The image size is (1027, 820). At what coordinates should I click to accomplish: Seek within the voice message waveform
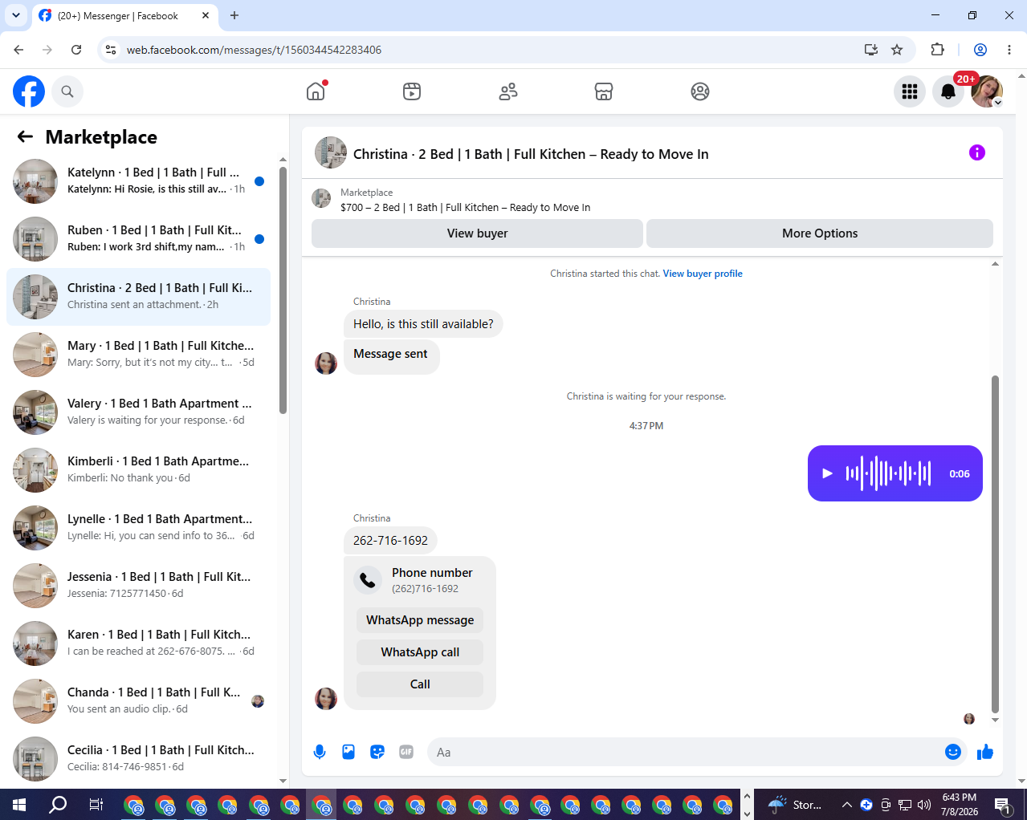coord(888,473)
